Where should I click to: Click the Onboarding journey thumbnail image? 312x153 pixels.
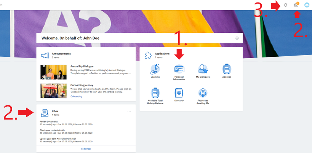tap(53, 91)
